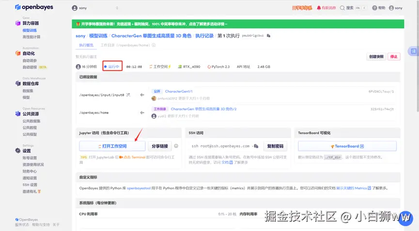Click the 设置 gear icon
The height and width of the screenshot is (231, 419).
pos(18,151)
